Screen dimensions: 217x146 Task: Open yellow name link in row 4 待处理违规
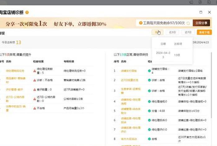(x=131, y=102)
